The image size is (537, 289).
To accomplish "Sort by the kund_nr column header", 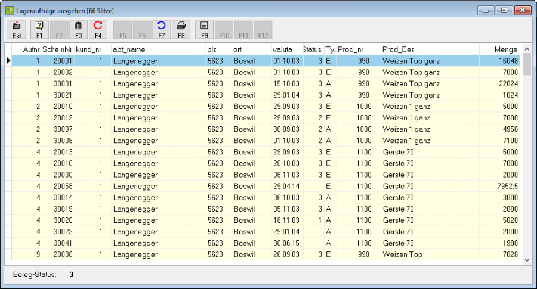I will [x=93, y=49].
